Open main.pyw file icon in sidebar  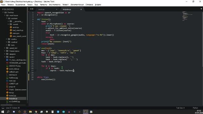click(x=11, y=33)
